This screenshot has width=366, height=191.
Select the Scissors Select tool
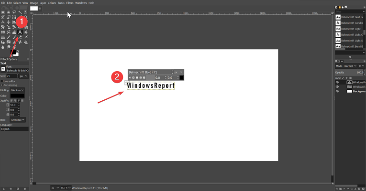[x=3, y=17]
